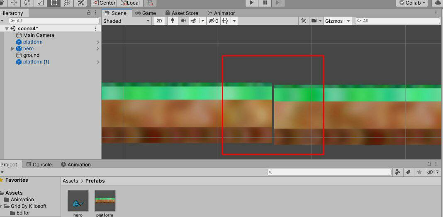Toggle Local handle rotation

pos(131,3)
